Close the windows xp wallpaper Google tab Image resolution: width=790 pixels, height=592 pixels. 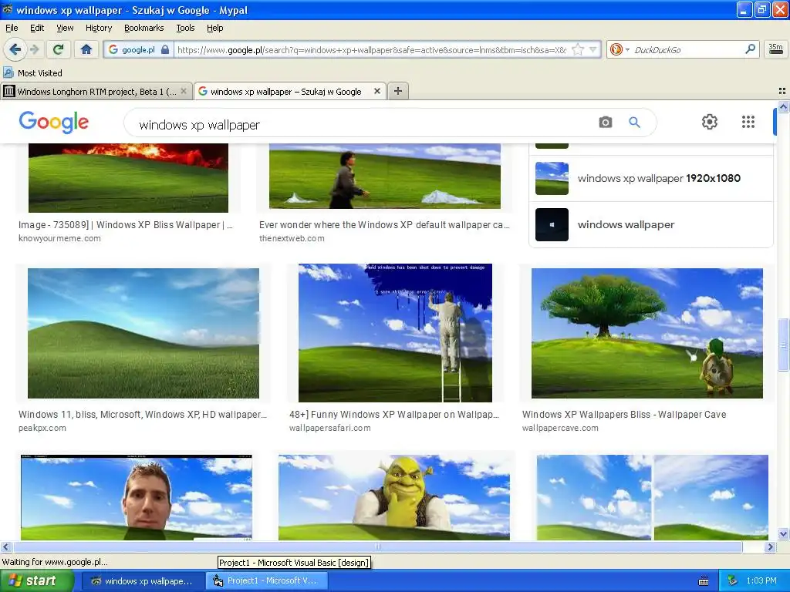[x=376, y=91]
